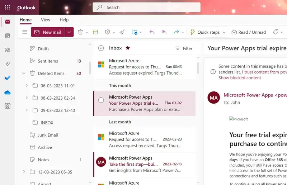The height and width of the screenshot is (185, 287).
Task: Click the Reply all double-arrow icon
Action: [x=164, y=32]
